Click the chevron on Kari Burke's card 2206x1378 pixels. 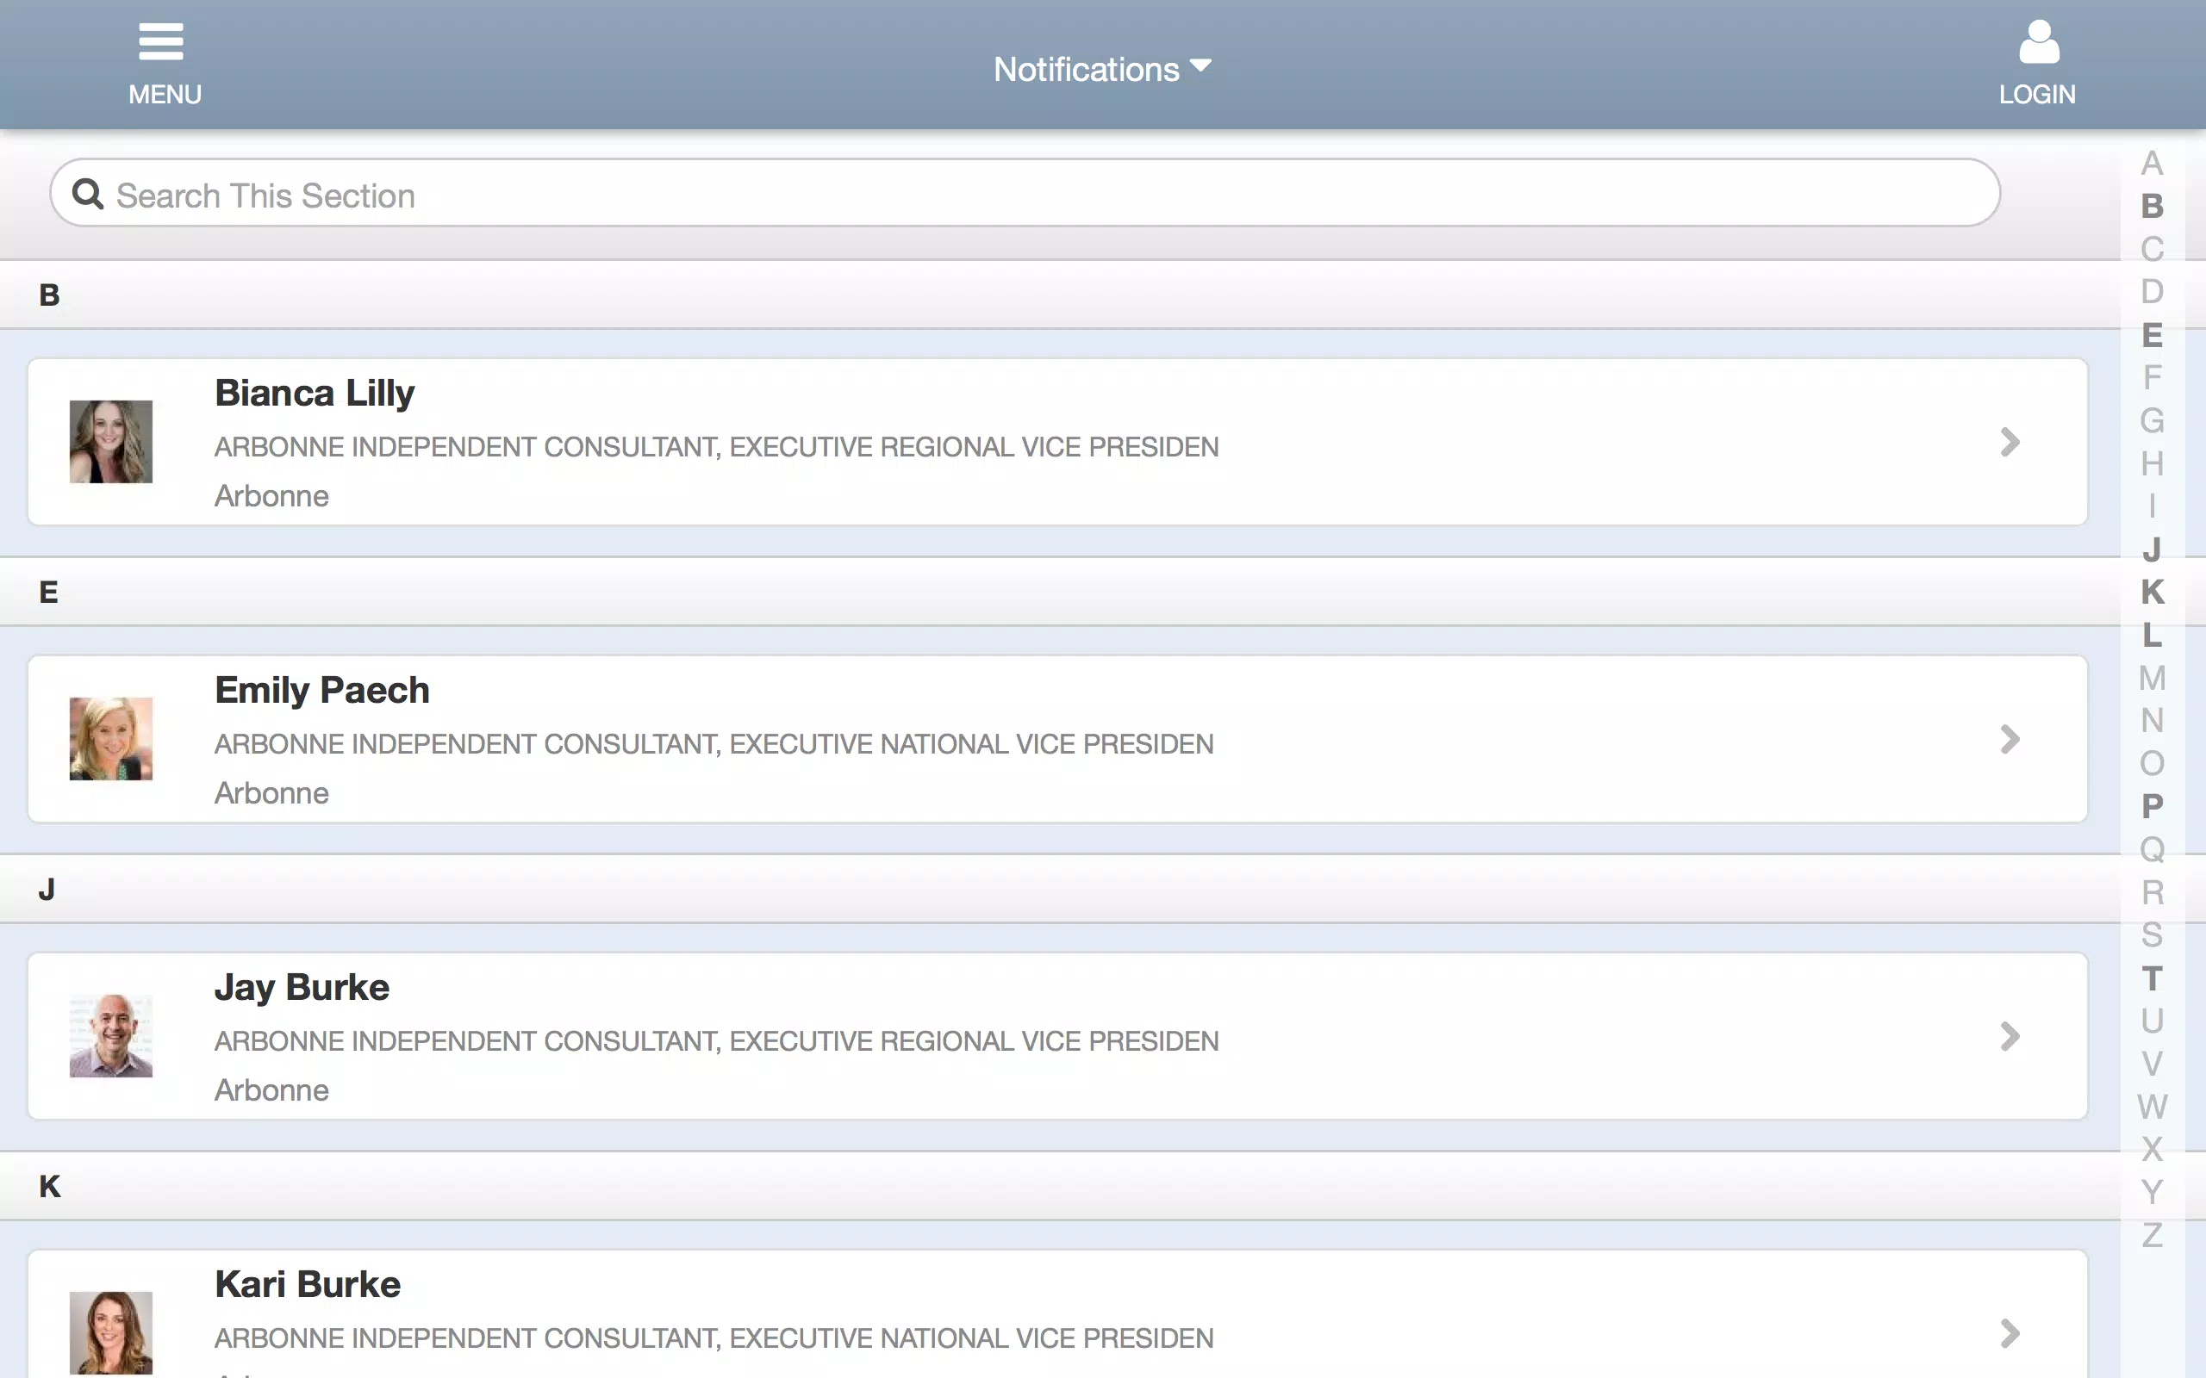pyautogui.click(x=2010, y=1333)
